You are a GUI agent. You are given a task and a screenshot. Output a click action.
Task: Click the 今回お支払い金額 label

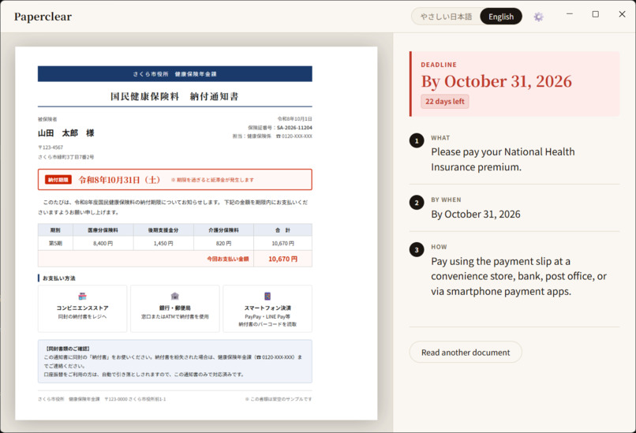point(227,259)
